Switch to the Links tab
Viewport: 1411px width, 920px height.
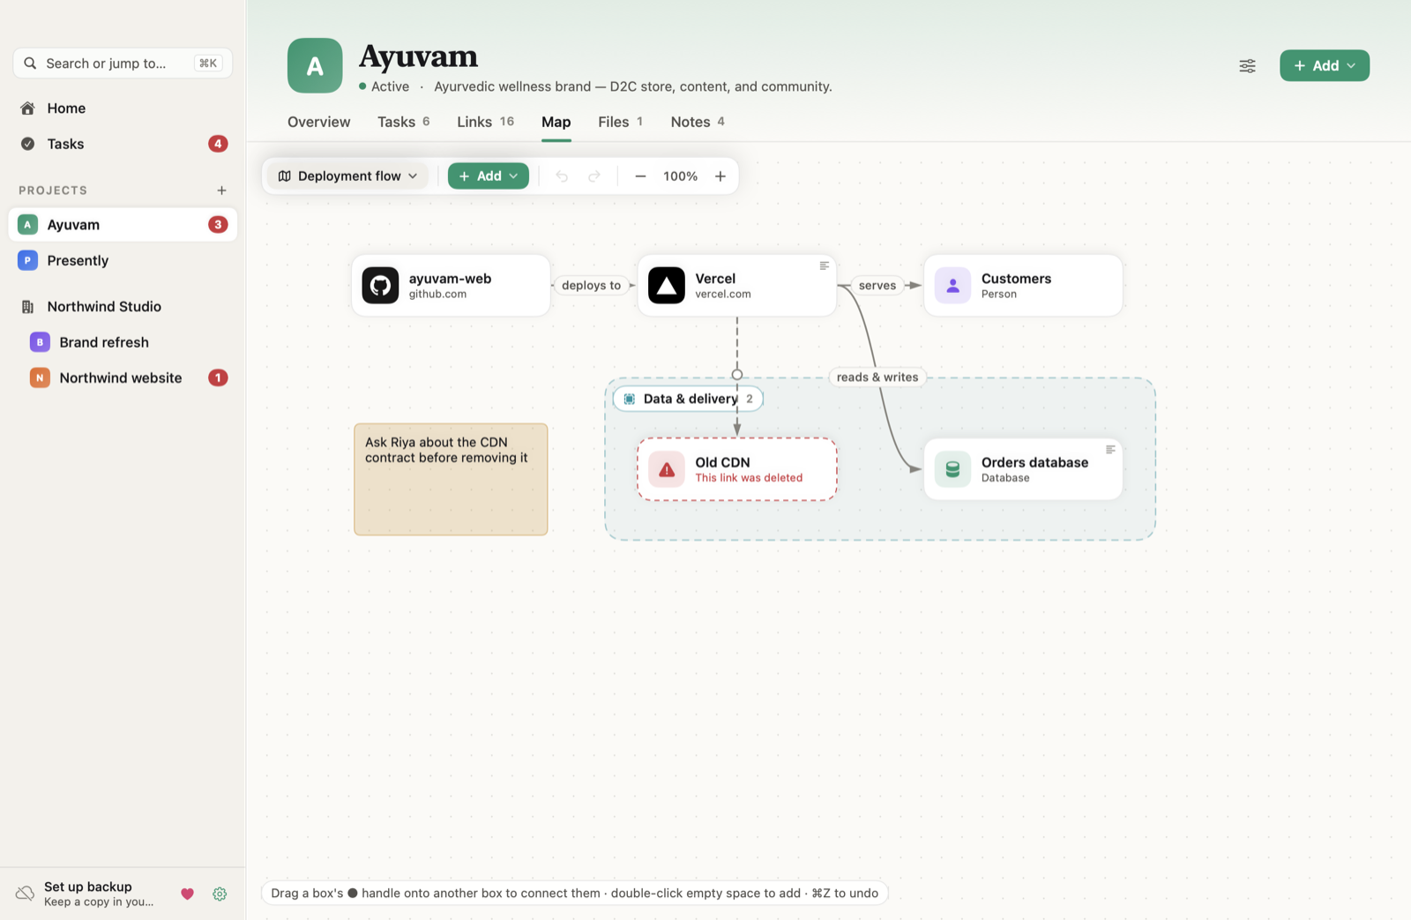(x=485, y=122)
